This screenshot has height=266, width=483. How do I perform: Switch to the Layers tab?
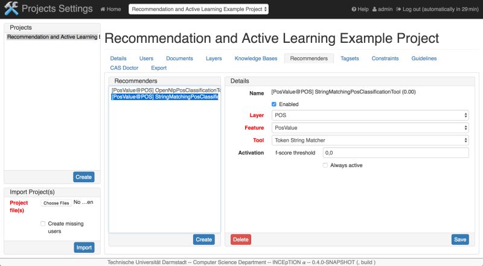click(214, 59)
